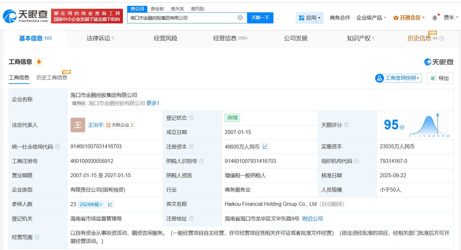Open the 应用 dropdown
Viewport: 461px width, 250px height.
(310, 18)
